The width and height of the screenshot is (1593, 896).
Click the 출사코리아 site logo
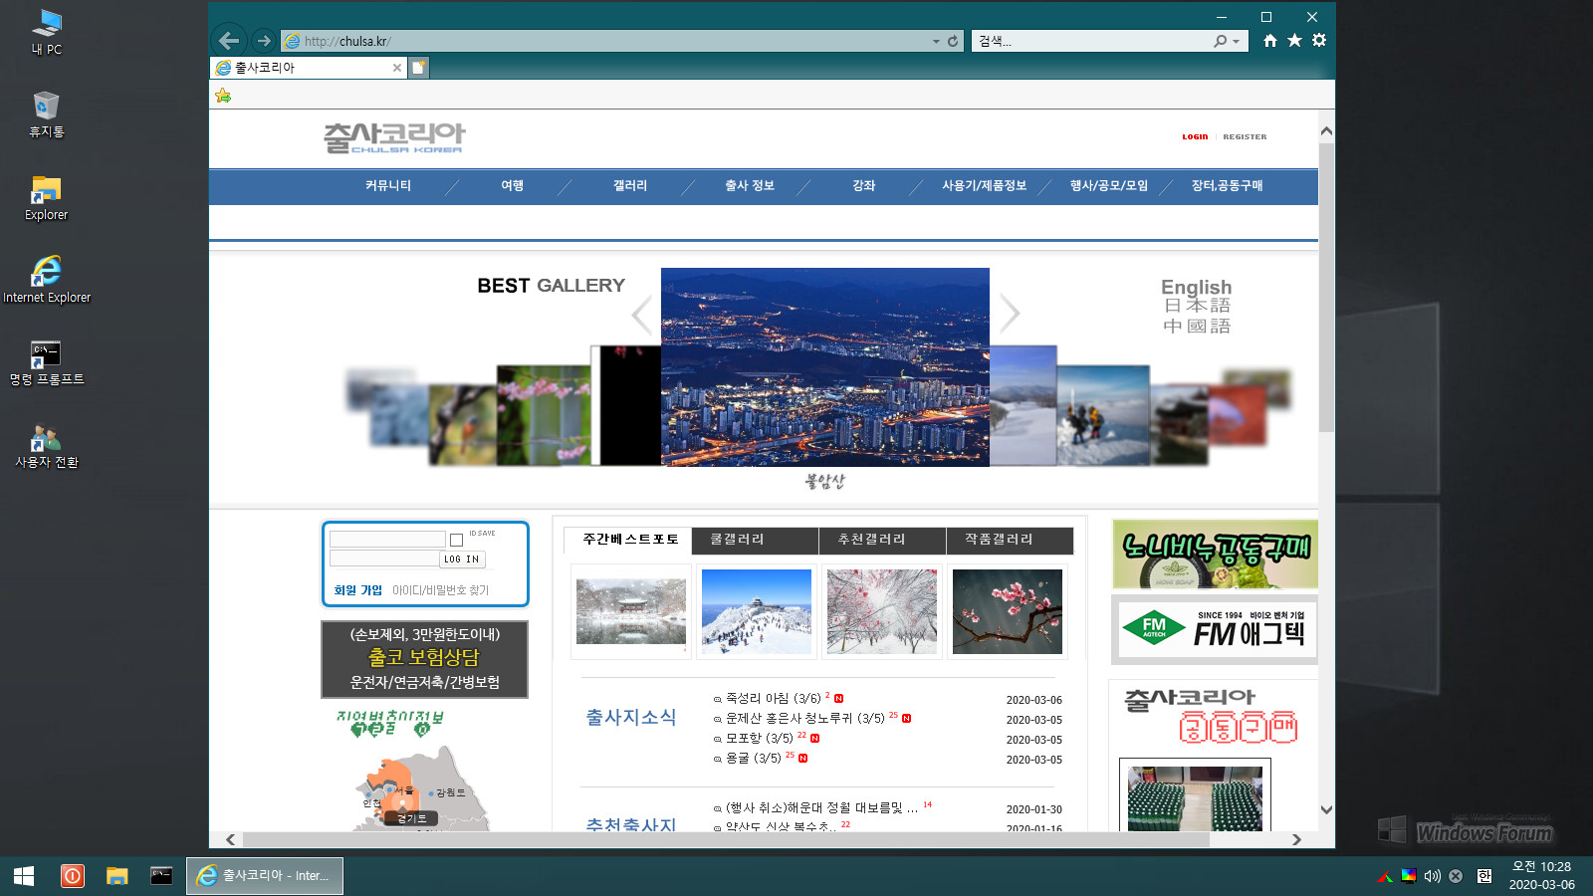[x=394, y=137]
